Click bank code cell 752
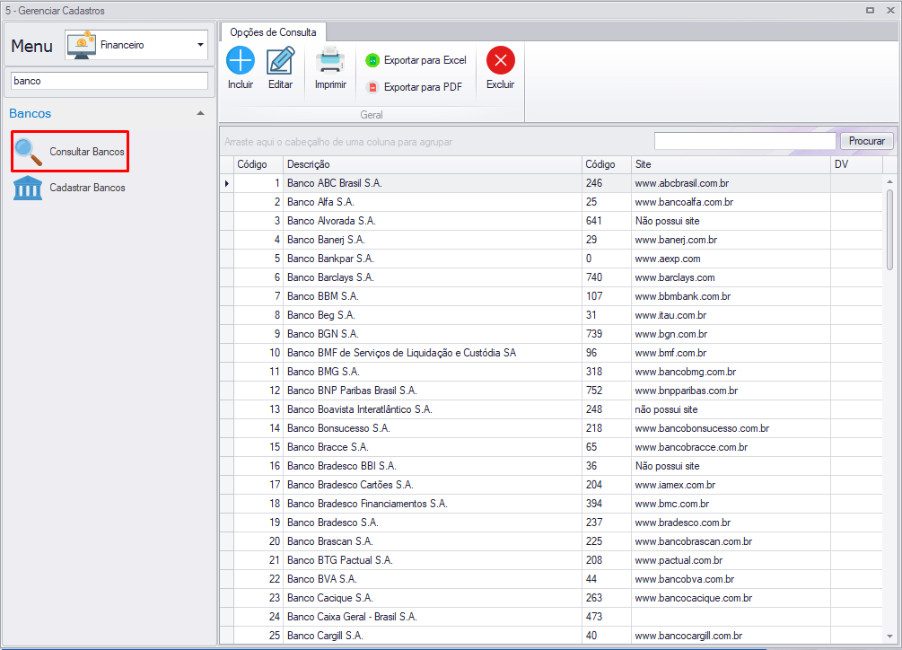 tap(607, 391)
